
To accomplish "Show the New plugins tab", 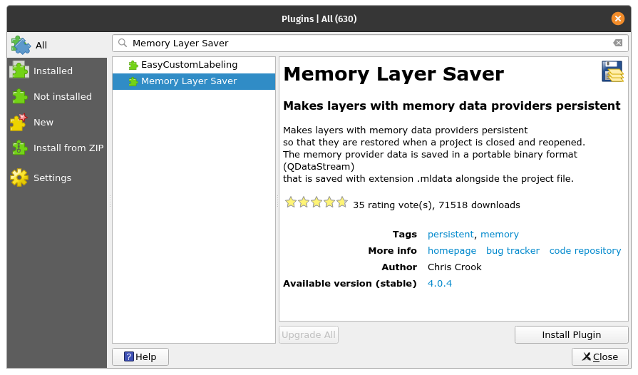I will point(57,122).
